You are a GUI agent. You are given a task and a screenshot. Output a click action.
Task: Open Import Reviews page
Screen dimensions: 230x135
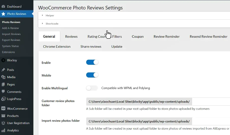click(11, 34)
